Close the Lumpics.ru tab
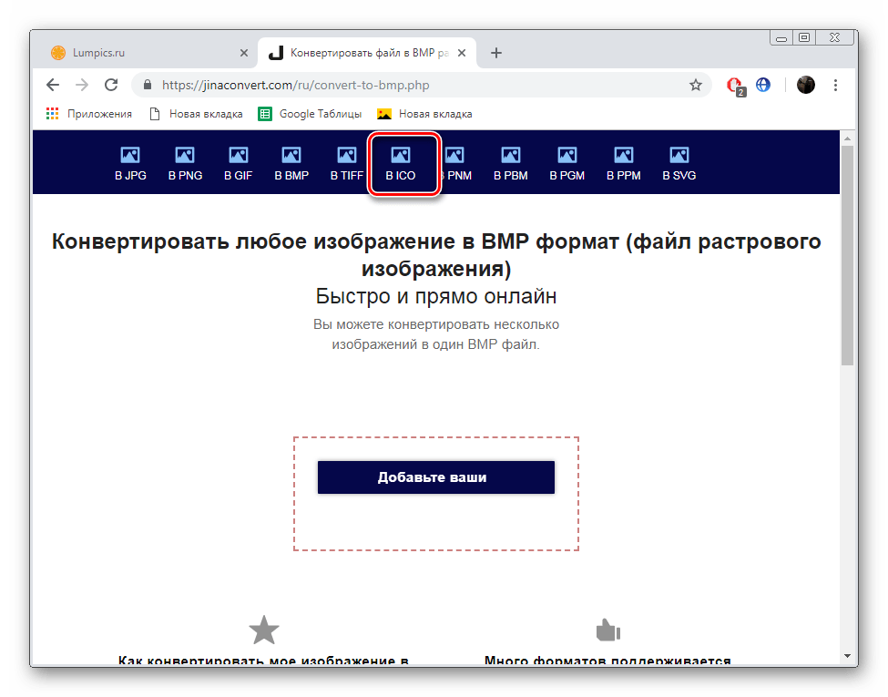The image size is (888, 697). pos(244,53)
